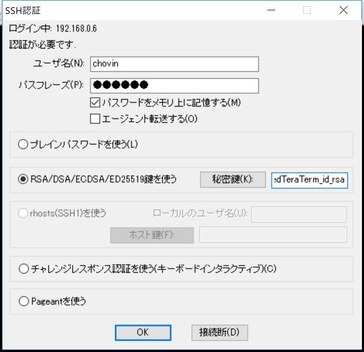Click the SSH認証 window title
364x352 pixels.
[x=23, y=10]
